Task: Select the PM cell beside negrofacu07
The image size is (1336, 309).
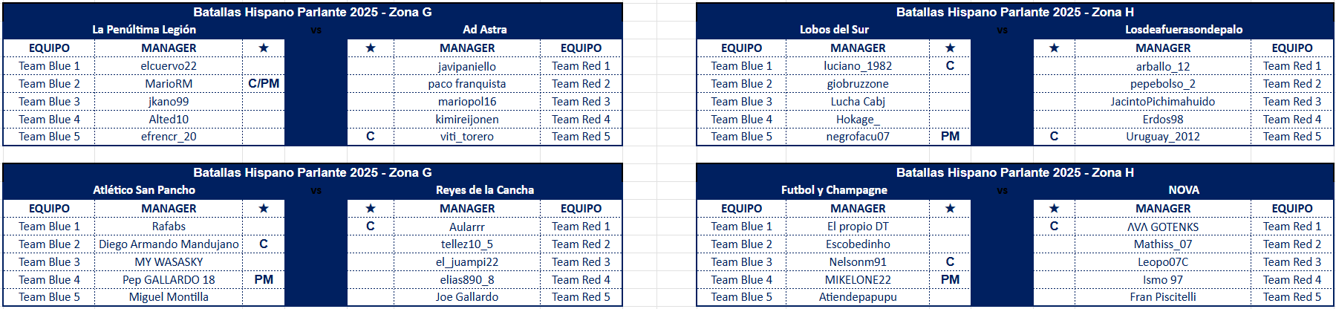Action: click(950, 137)
